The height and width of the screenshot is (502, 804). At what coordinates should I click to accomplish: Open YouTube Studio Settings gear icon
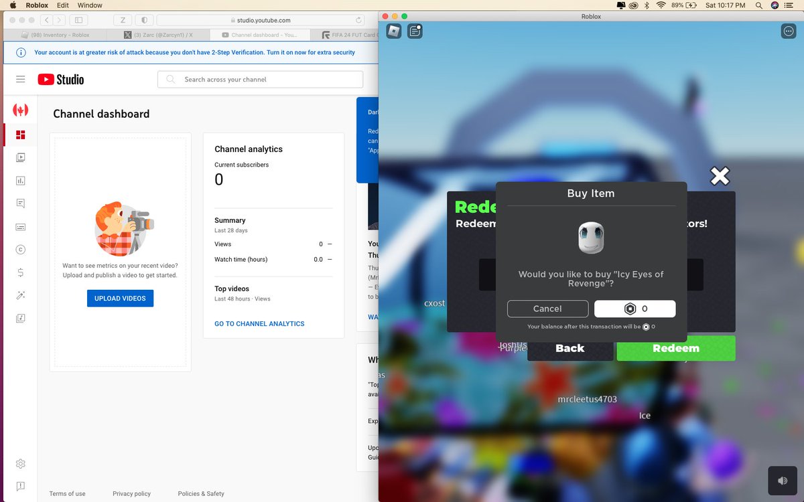(21, 464)
